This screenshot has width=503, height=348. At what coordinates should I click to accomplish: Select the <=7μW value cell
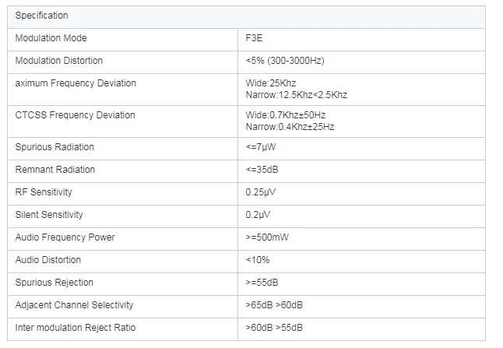(x=261, y=147)
